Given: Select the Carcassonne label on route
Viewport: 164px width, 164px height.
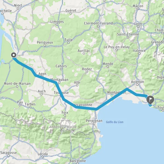Looking at the screenshot, I should click(x=82, y=105).
